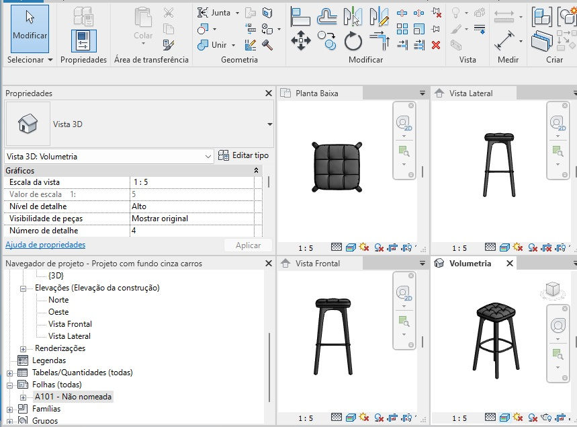Select the Scale tool icon

click(x=419, y=29)
